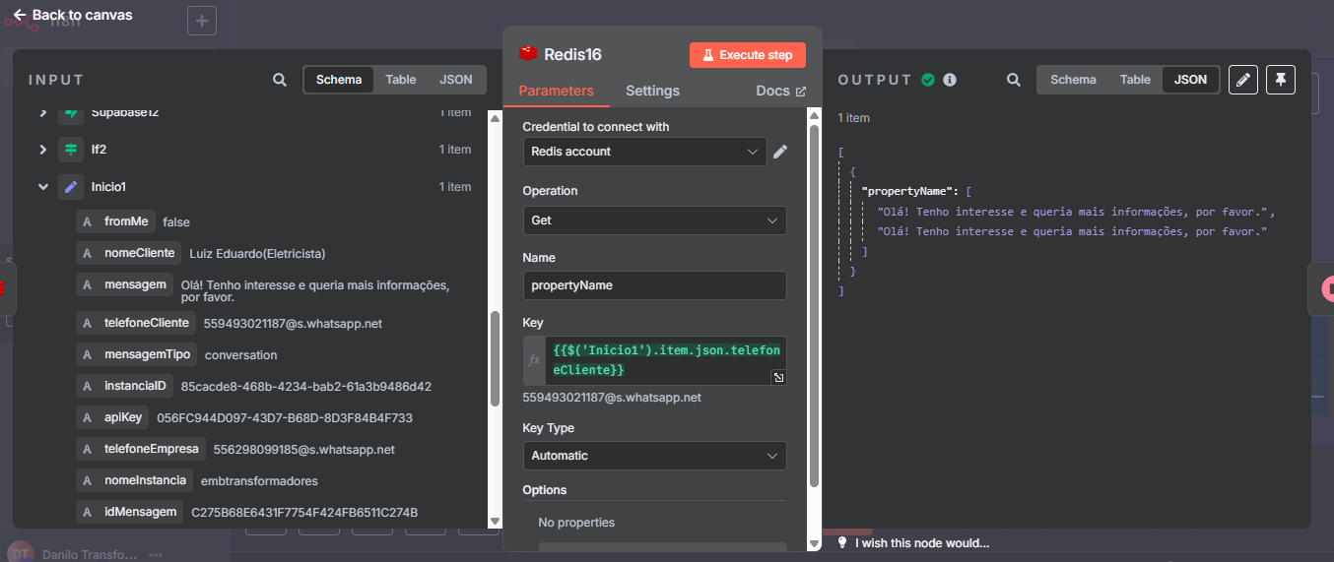
Task: Click the Redis16 node icon
Action: tap(529, 54)
